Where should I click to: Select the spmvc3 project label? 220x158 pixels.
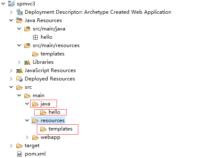[26, 4]
